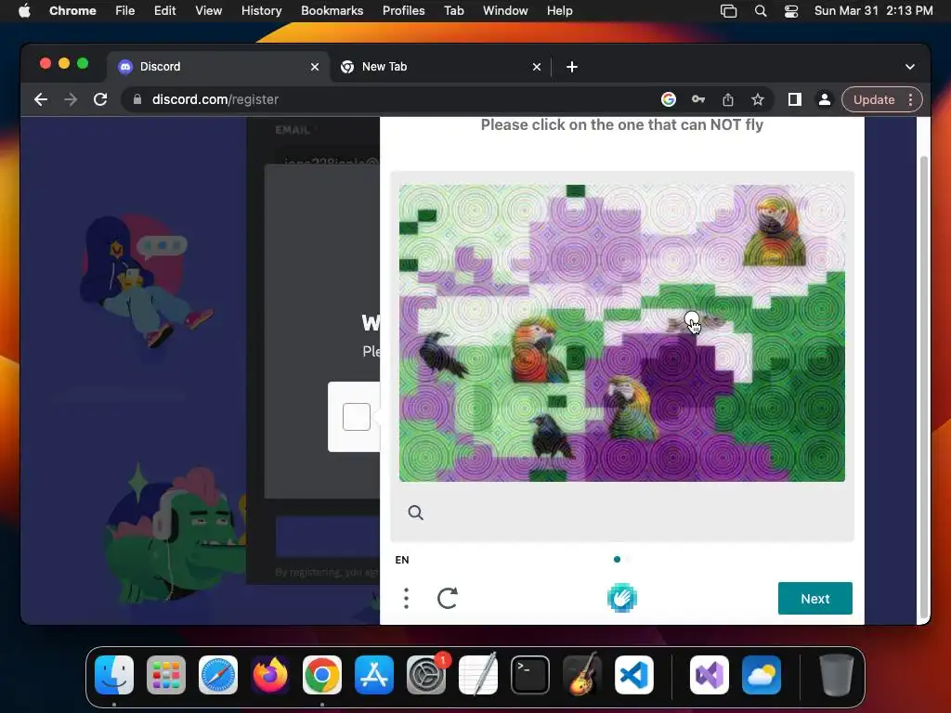Open the History menu
The width and height of the screenshot is (951, 713).
pos(261,11)
